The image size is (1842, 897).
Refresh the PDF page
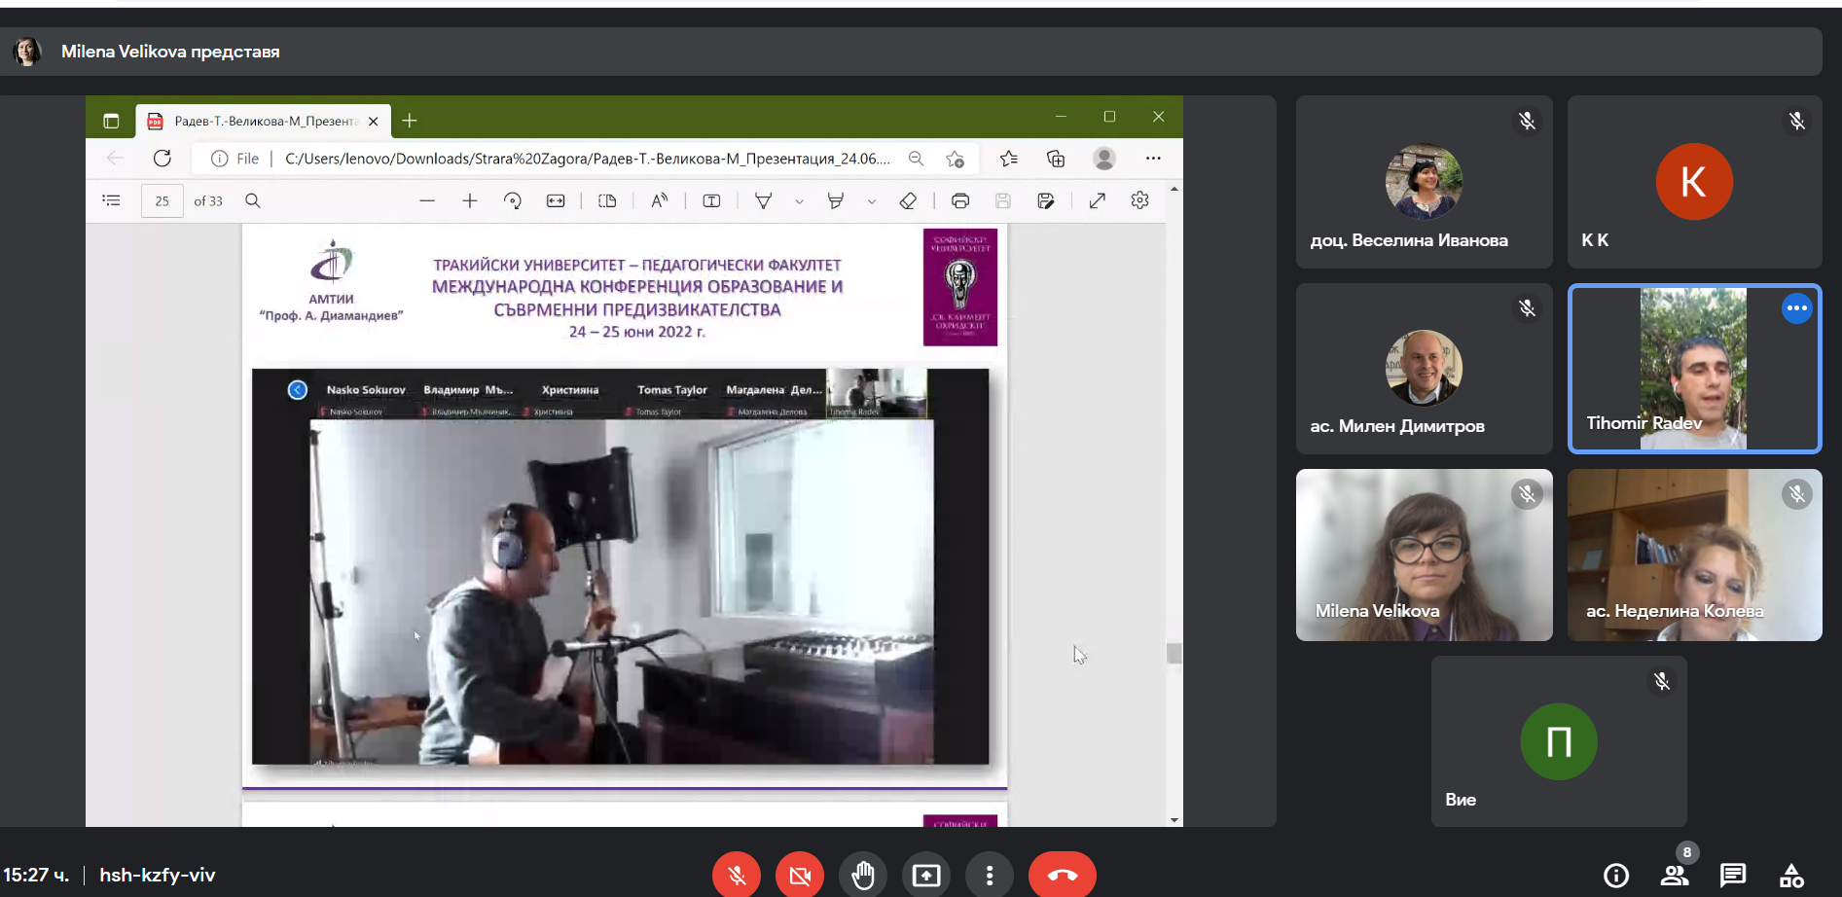point(163,158)
